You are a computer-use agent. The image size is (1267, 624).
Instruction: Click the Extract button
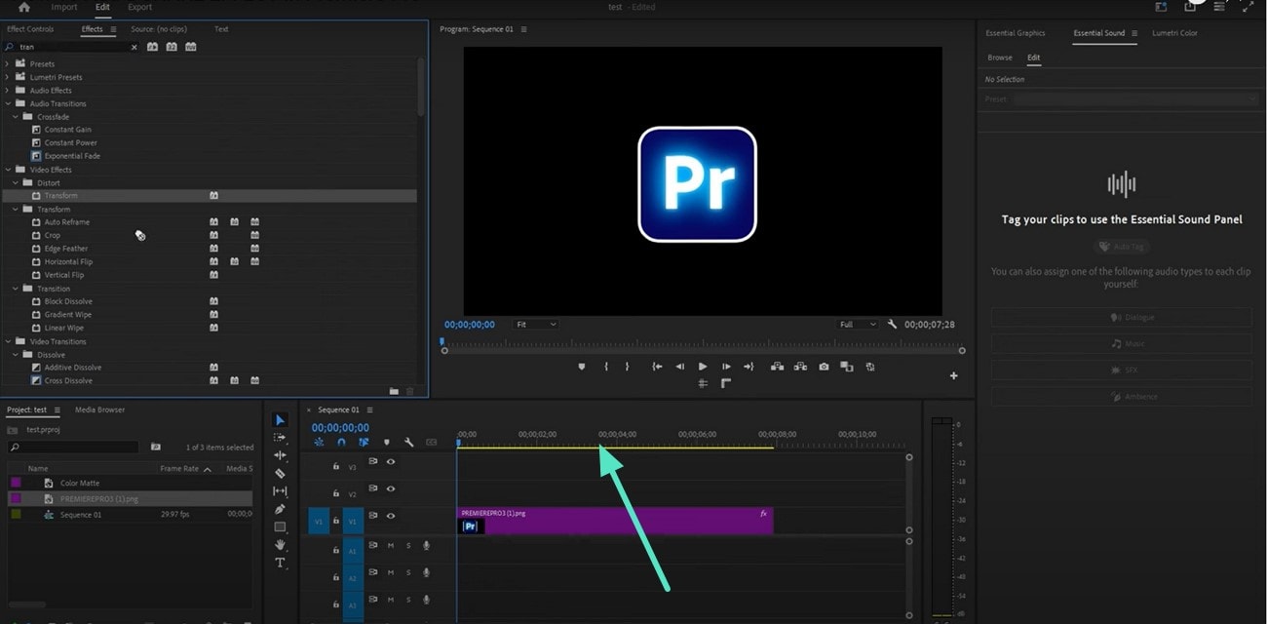click(x=800, y=367)
